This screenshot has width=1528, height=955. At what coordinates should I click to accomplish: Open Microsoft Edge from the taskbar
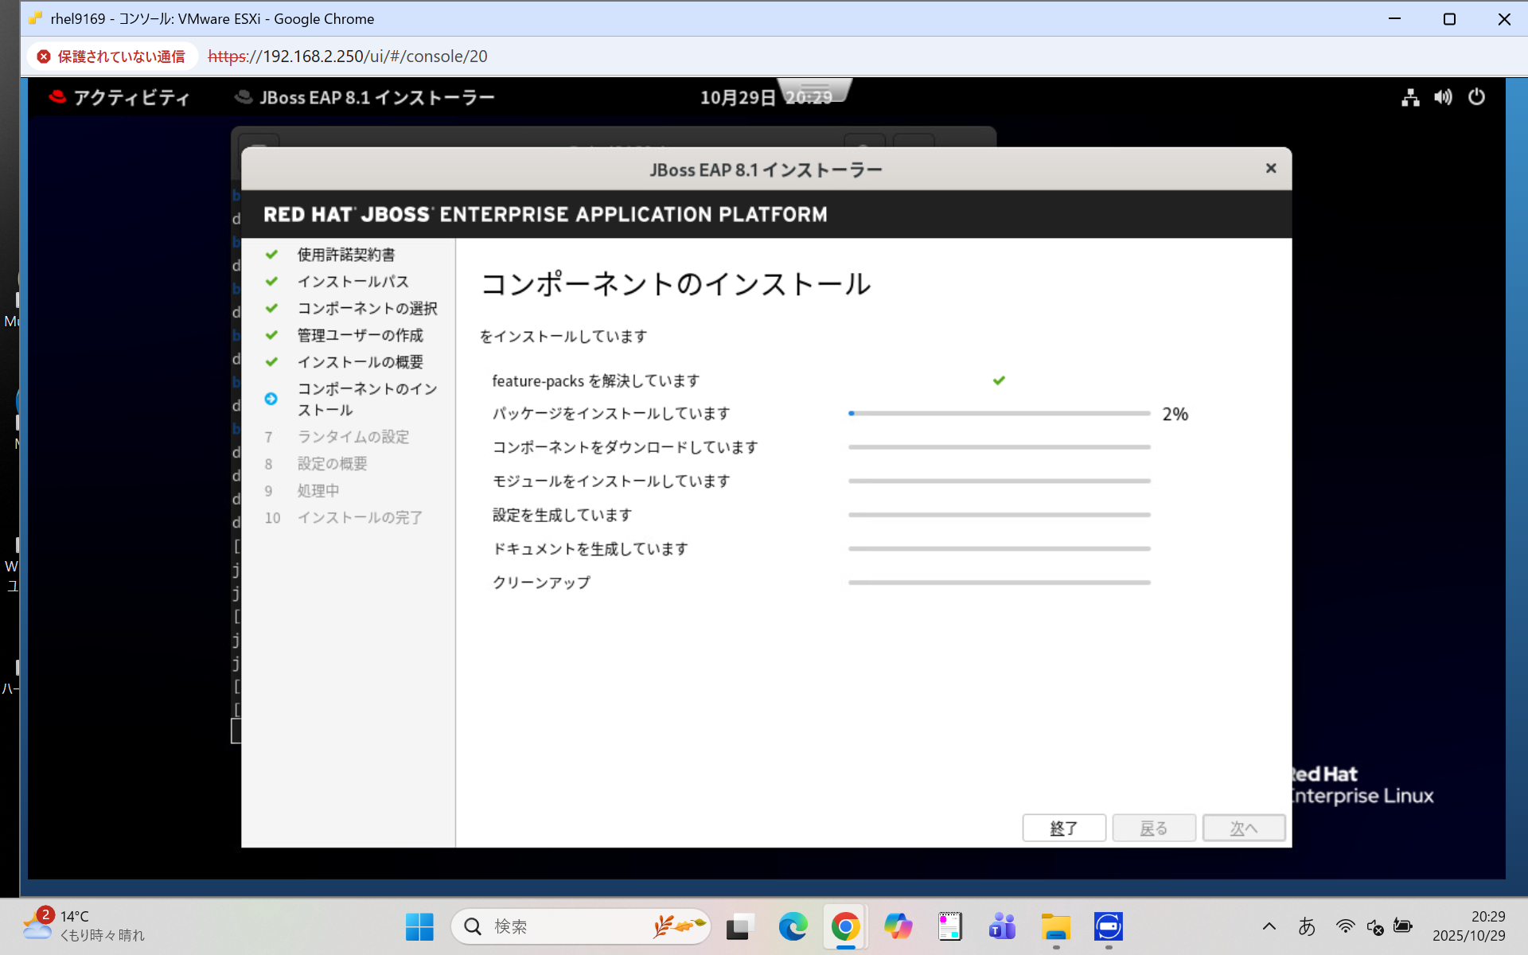point(793,926)
